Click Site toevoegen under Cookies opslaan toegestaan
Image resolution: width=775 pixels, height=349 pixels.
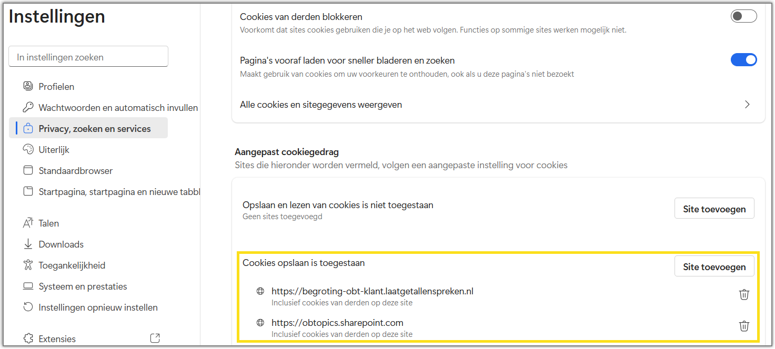[x=714, y=266]
